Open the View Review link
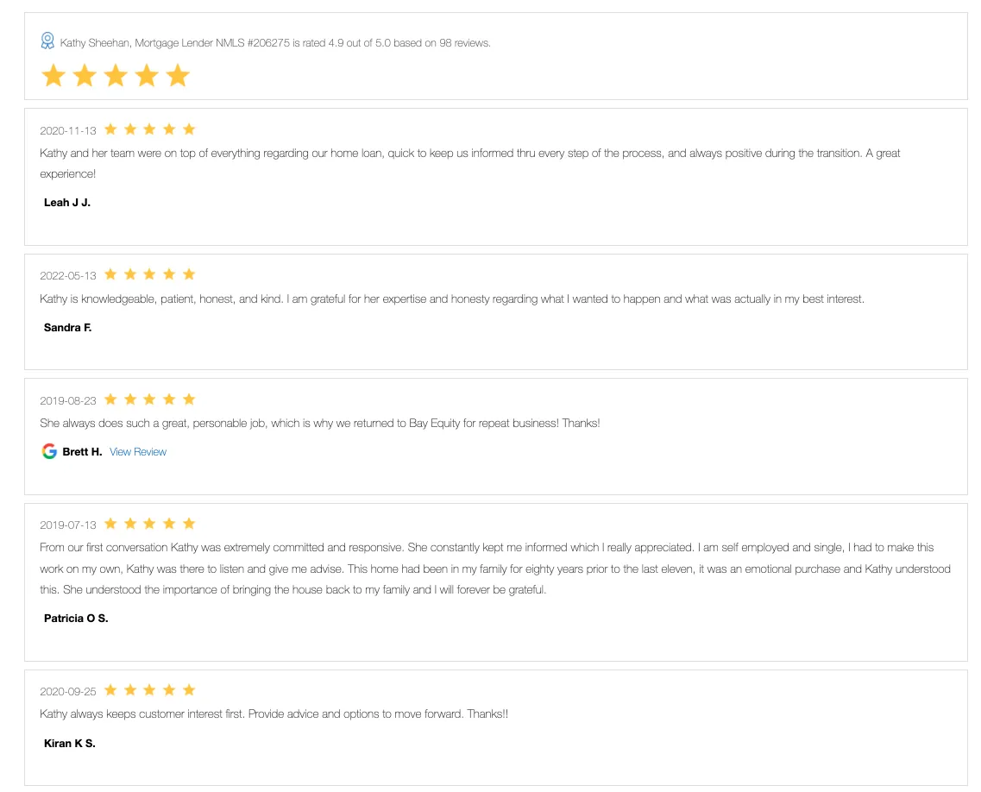Screen dimensions: 981x792 coord(138,452)
